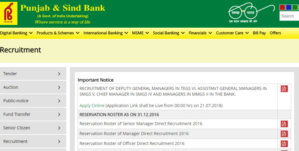Expand the Products & Schemes dropdown
Image resolution: width=299 pixels, height=151 pixels.
[x=58, y=33]
